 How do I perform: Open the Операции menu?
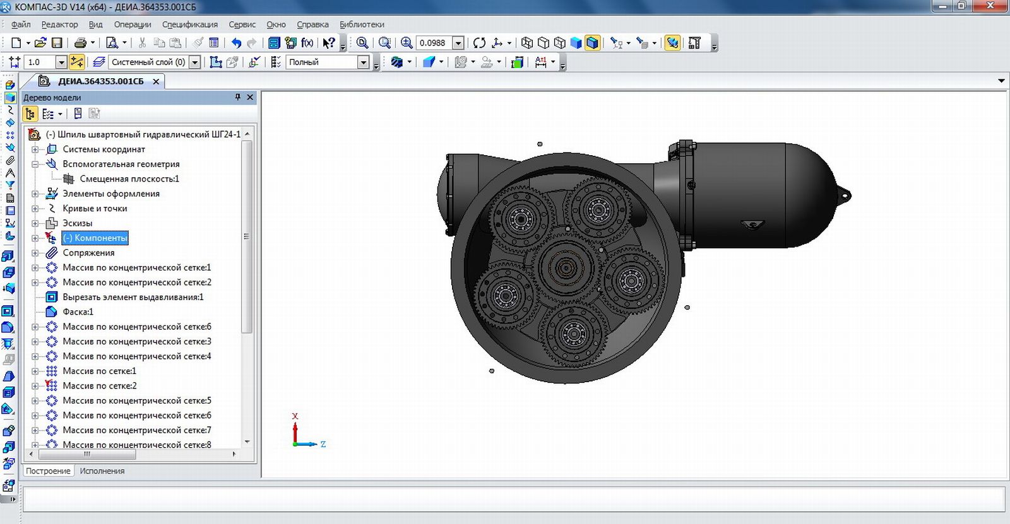(133, 25)
